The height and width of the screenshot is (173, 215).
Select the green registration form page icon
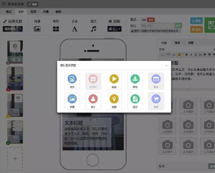[x=135, y=101]
